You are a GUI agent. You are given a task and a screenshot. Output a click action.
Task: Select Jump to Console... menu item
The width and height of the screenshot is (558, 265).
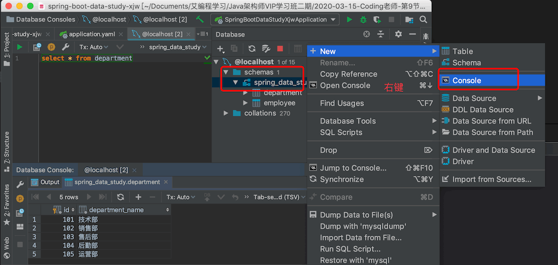[x=373, y=168]
